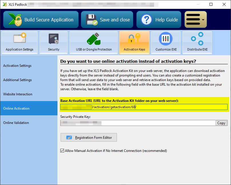The image size is (231, 185).
Task: Open Distribute EXE tab
Action: pyautogui.click(x=197, y=43)
